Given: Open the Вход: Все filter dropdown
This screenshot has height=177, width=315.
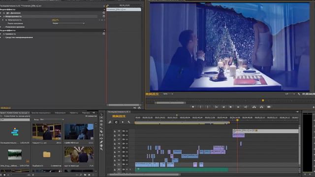Looking at the screenshot, I should point(52,119).
